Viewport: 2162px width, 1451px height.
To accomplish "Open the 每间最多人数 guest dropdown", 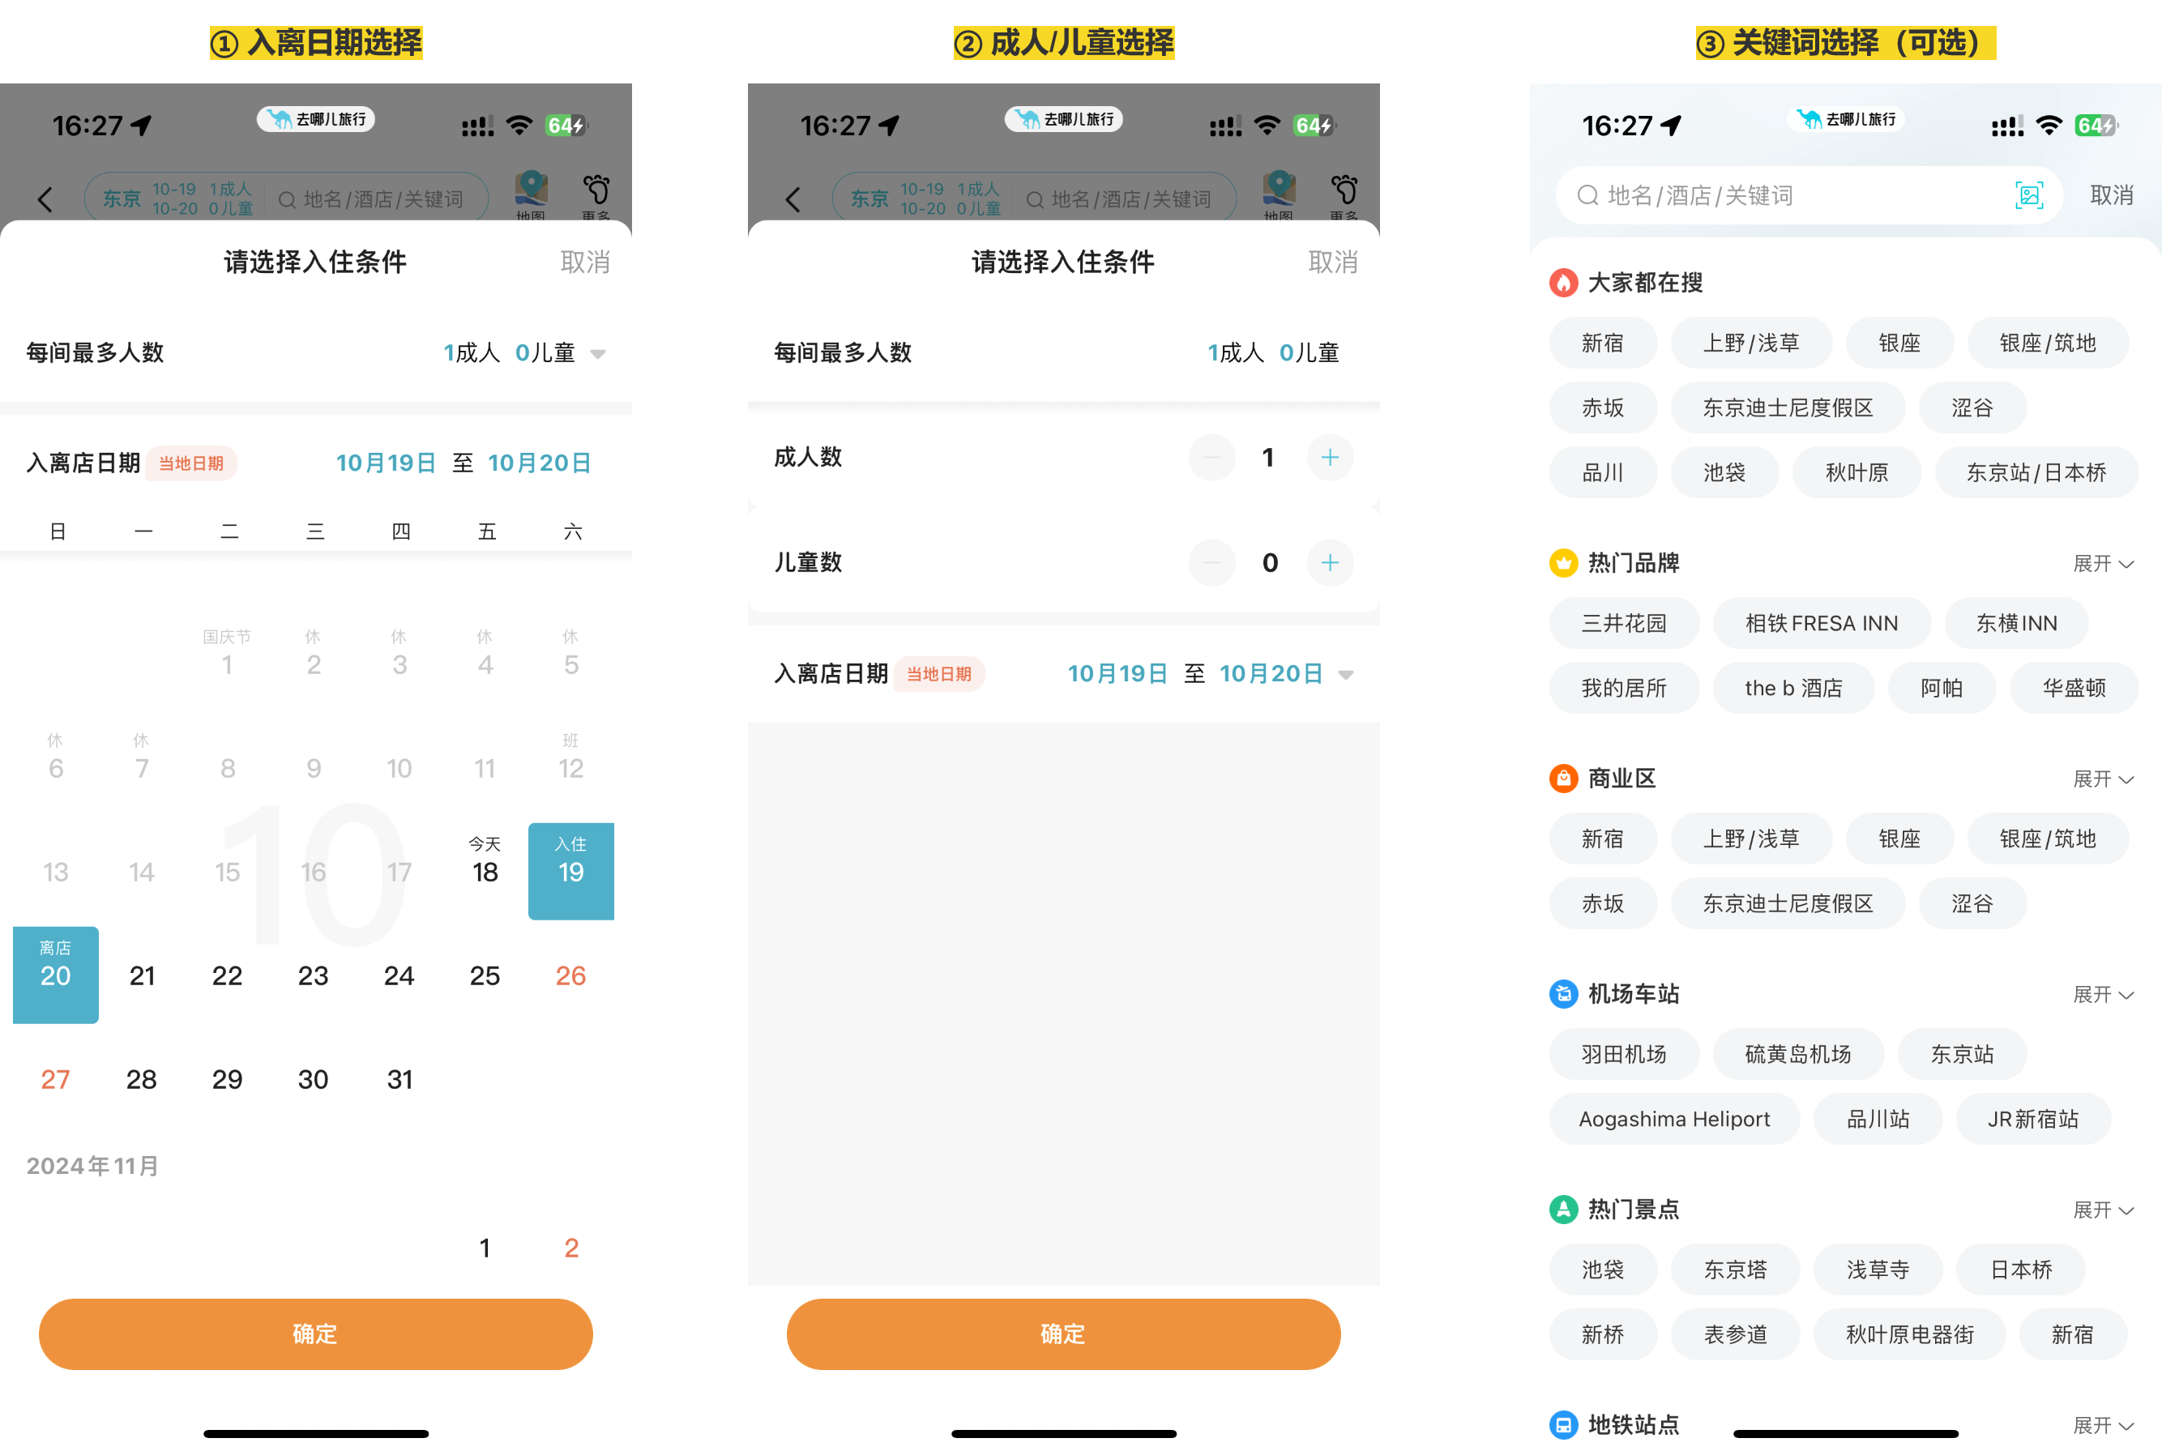I will click(598, 353).
